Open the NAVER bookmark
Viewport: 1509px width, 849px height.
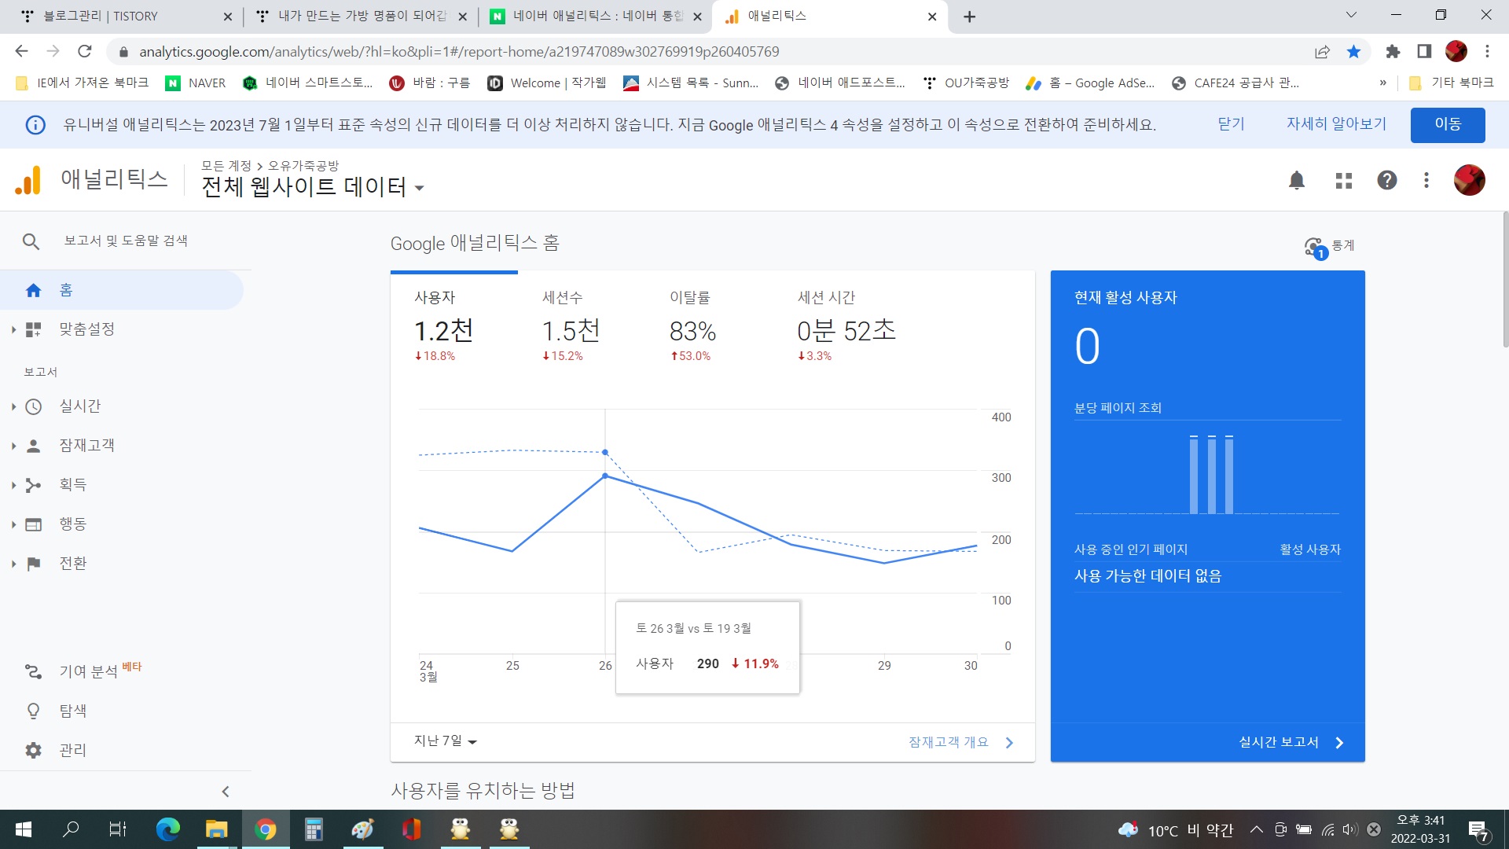(x=196, y=83)
